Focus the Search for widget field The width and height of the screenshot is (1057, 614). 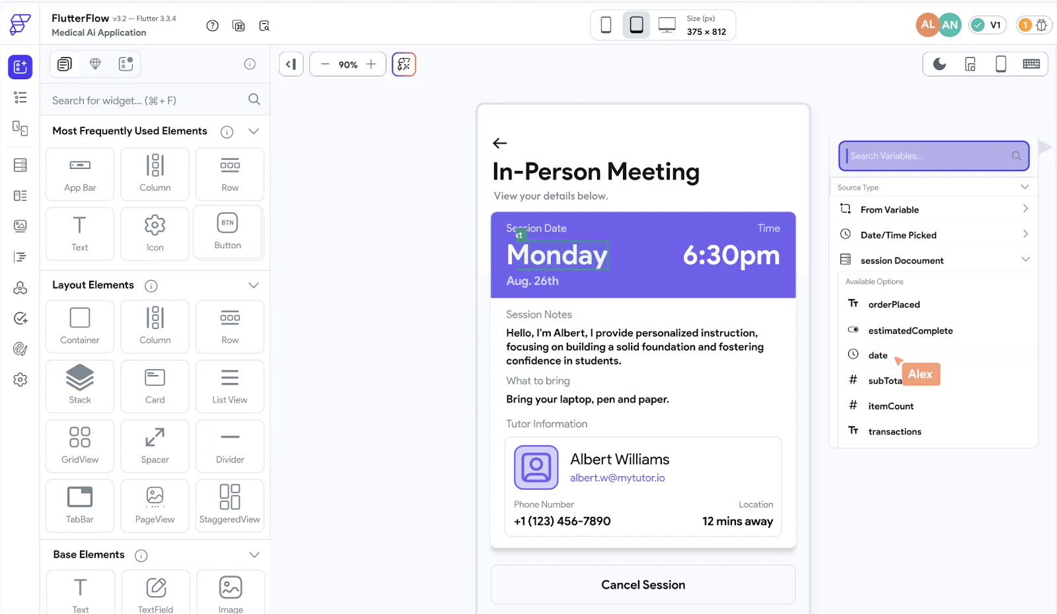155,100
